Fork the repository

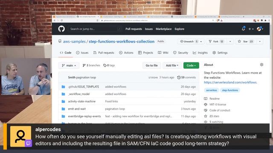click(216, 42)
